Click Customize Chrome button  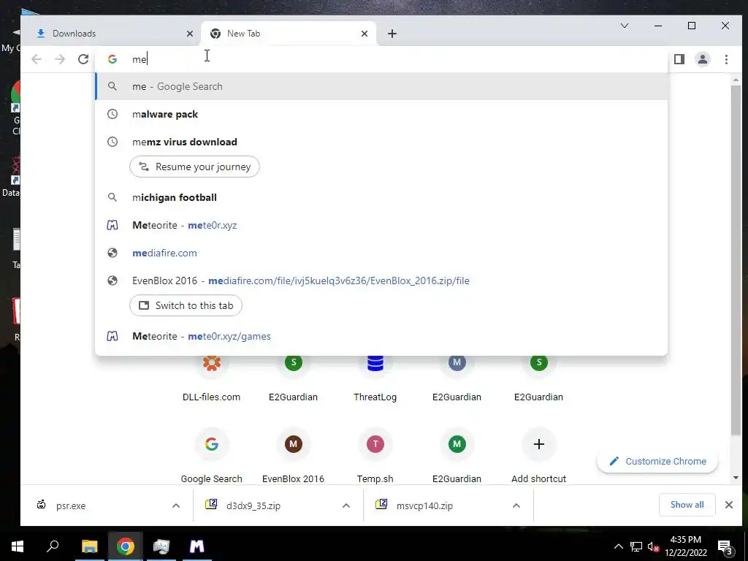pos(657,462)
